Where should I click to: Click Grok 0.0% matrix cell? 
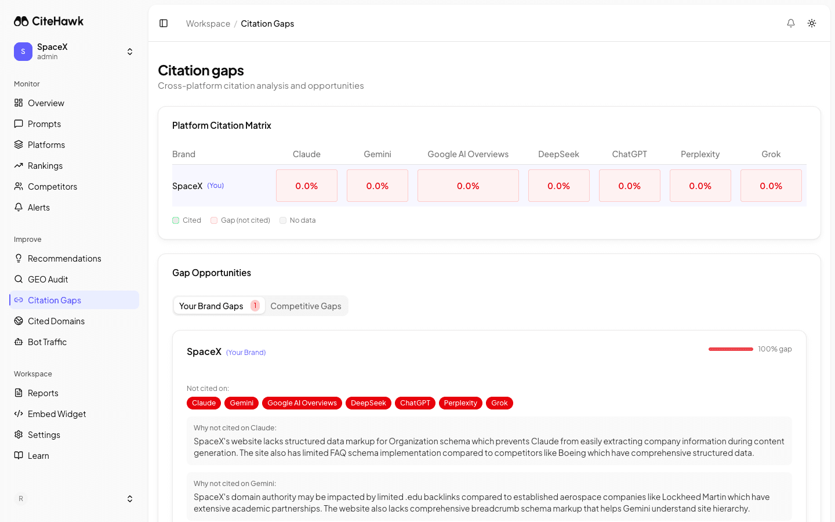point(771,186)
